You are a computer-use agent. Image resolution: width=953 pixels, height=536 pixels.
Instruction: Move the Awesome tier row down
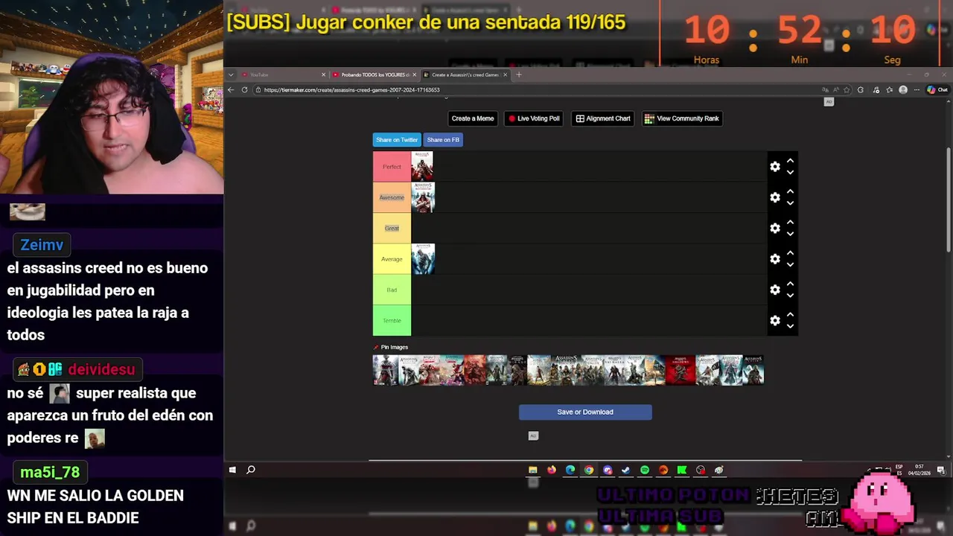(791, 203)
